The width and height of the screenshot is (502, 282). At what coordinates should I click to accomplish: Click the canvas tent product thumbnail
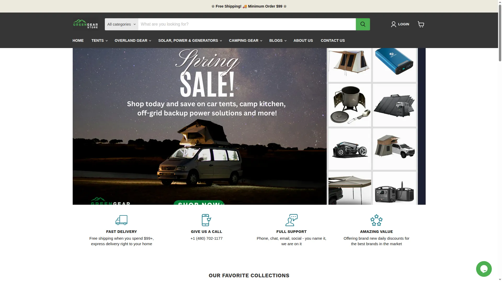350,65
